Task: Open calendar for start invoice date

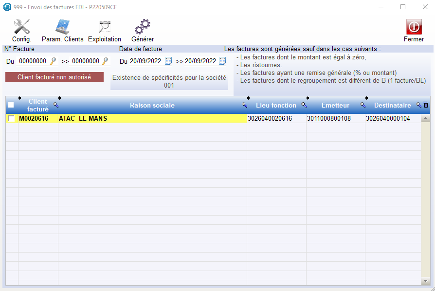Action: coord(168,61)
